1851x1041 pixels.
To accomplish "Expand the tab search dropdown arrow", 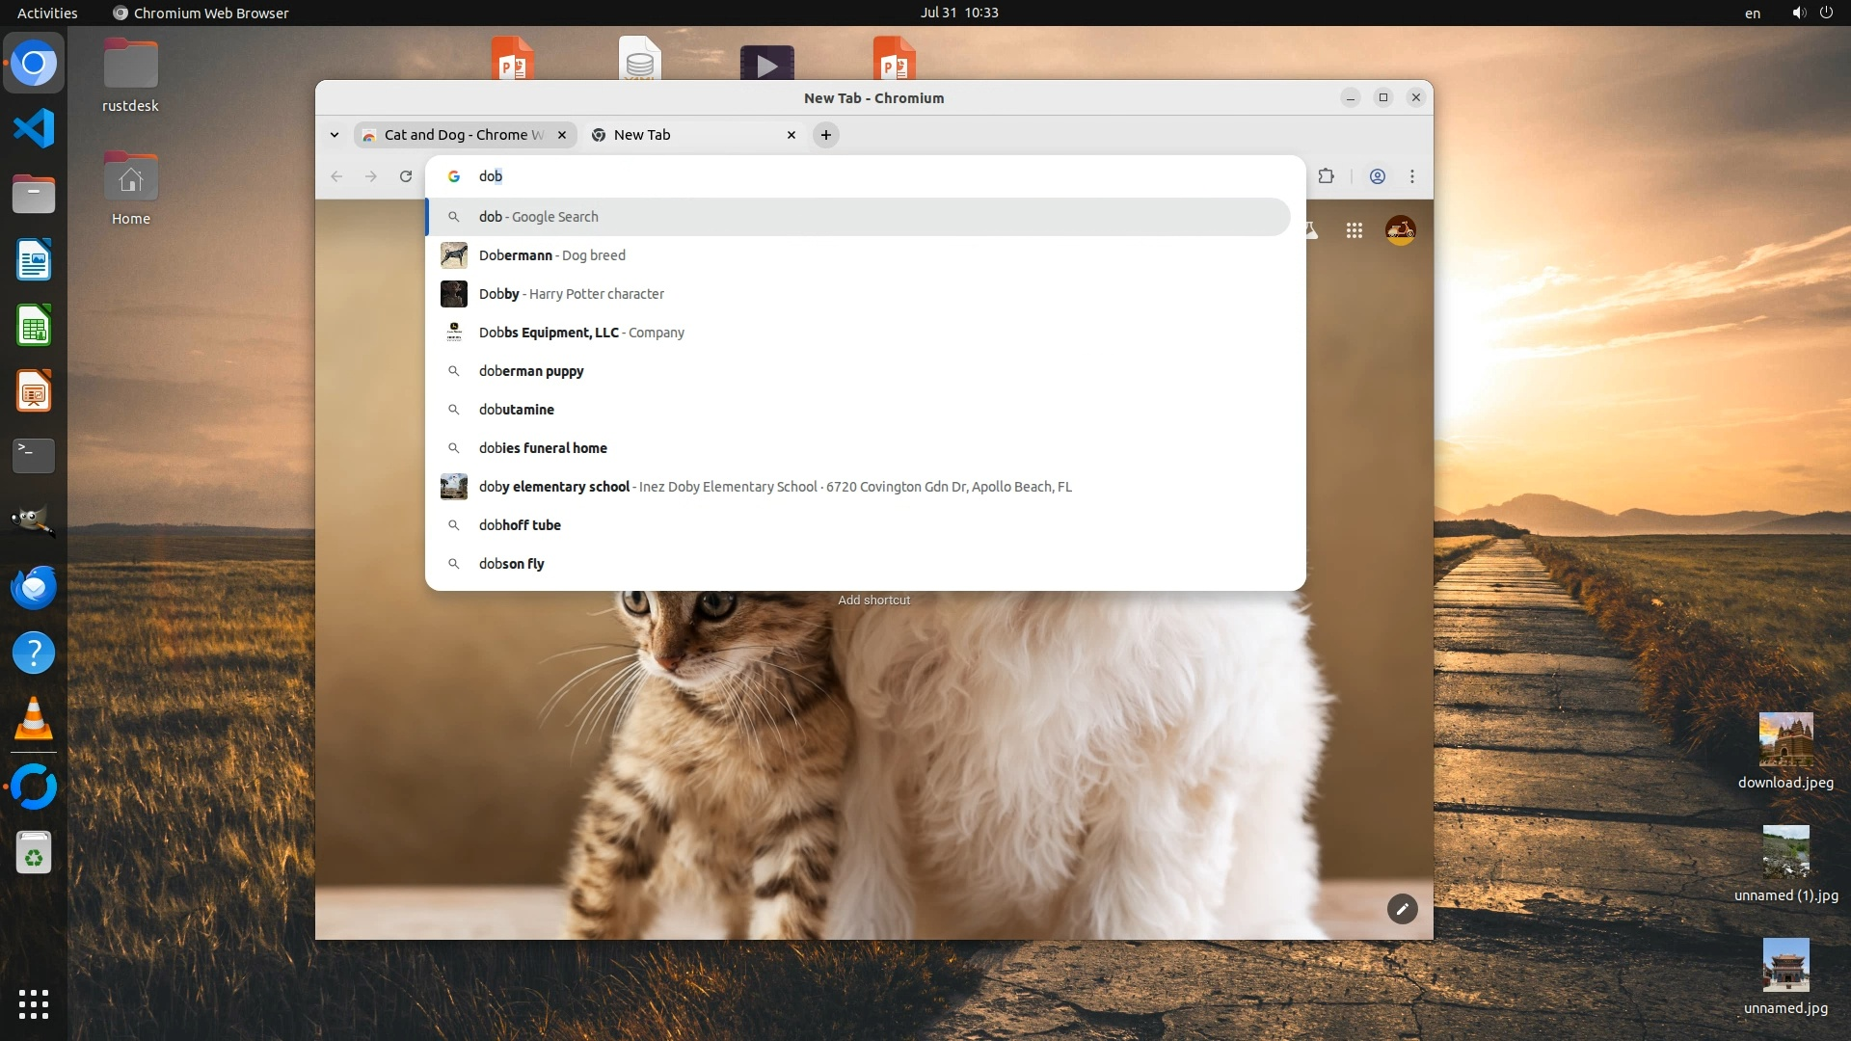I will [335, 135].
